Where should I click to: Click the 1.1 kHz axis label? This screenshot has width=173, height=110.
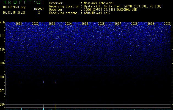tap(2, 36)
